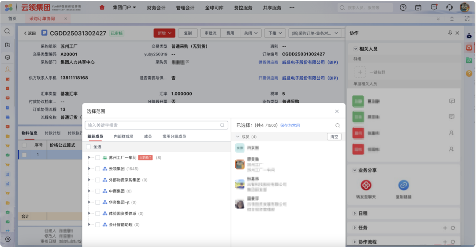
Task: Click the Copy Link (复制链接) icon
Action: coord(403,185)
